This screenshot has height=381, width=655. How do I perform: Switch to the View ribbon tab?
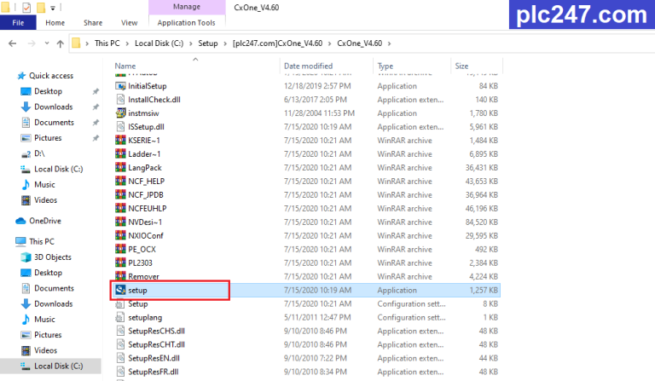(x=129, y=22)
